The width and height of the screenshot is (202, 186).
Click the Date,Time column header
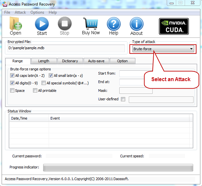click(x=29, y=118)
